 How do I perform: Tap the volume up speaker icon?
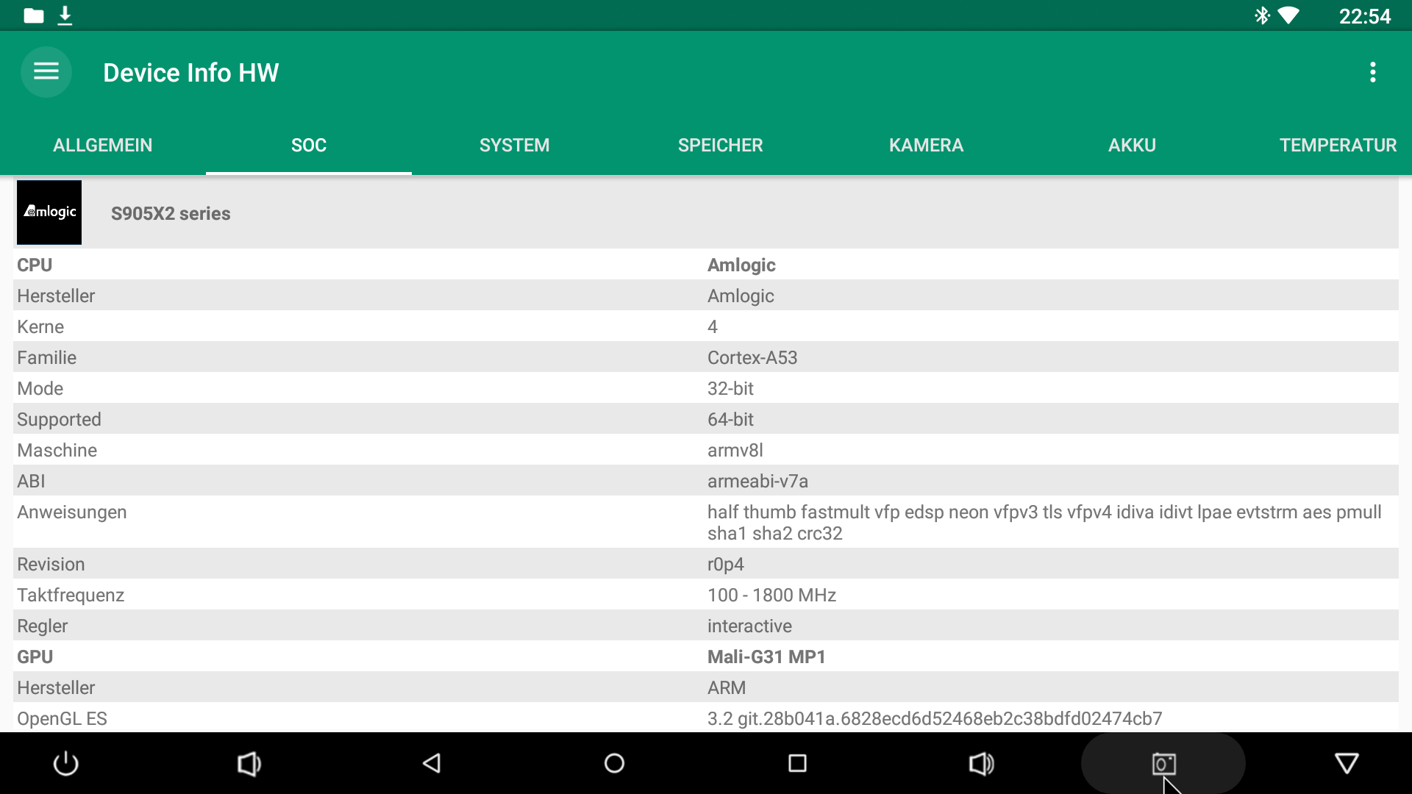[981, 763]
